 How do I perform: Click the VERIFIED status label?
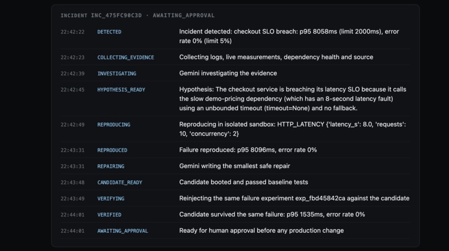pyautogui.click(x=109, y=215)
